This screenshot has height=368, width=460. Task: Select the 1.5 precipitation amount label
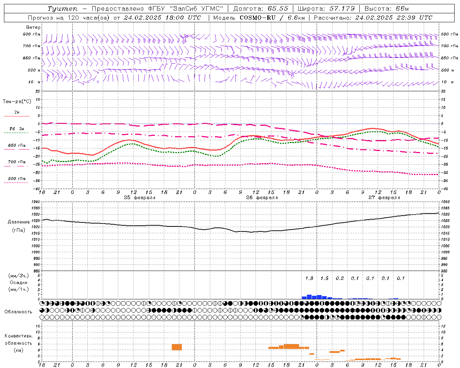[325, 278]
